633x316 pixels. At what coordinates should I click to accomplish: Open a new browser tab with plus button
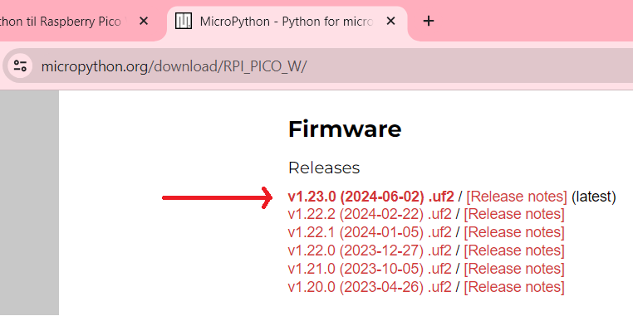[x=429, y=21]
